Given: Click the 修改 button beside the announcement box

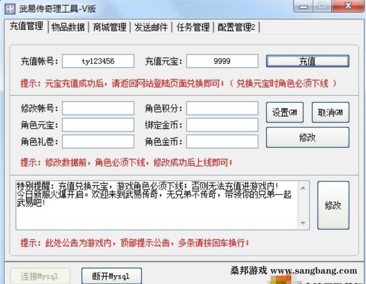Looking at the screenshot, I should [333, 205].
